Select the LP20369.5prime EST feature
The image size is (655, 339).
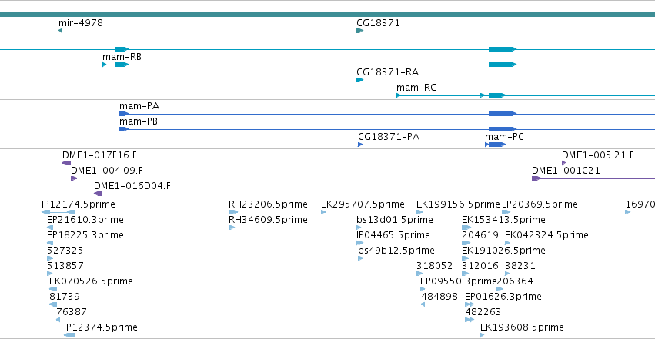pos(506,212)
